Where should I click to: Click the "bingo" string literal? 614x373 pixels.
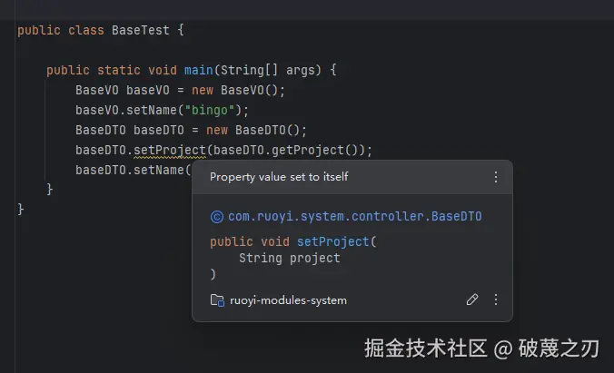click(213, 110)
